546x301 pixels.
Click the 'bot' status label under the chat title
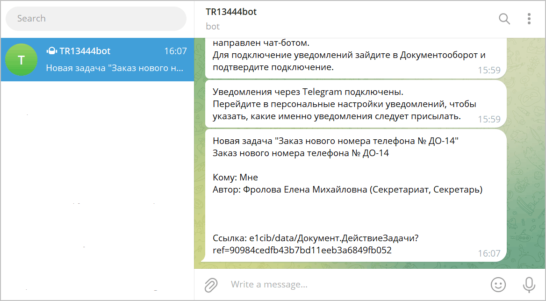[x=213, y=27]
